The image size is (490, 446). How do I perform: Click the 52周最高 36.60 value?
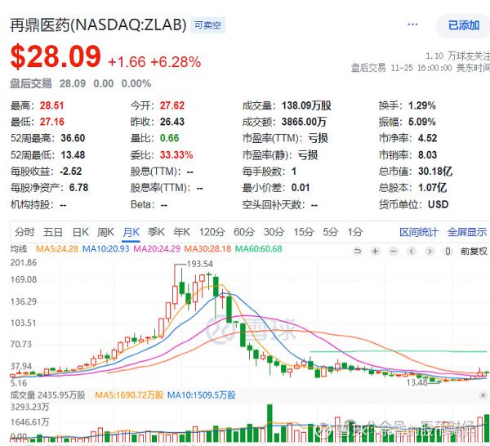click(73, 138)
